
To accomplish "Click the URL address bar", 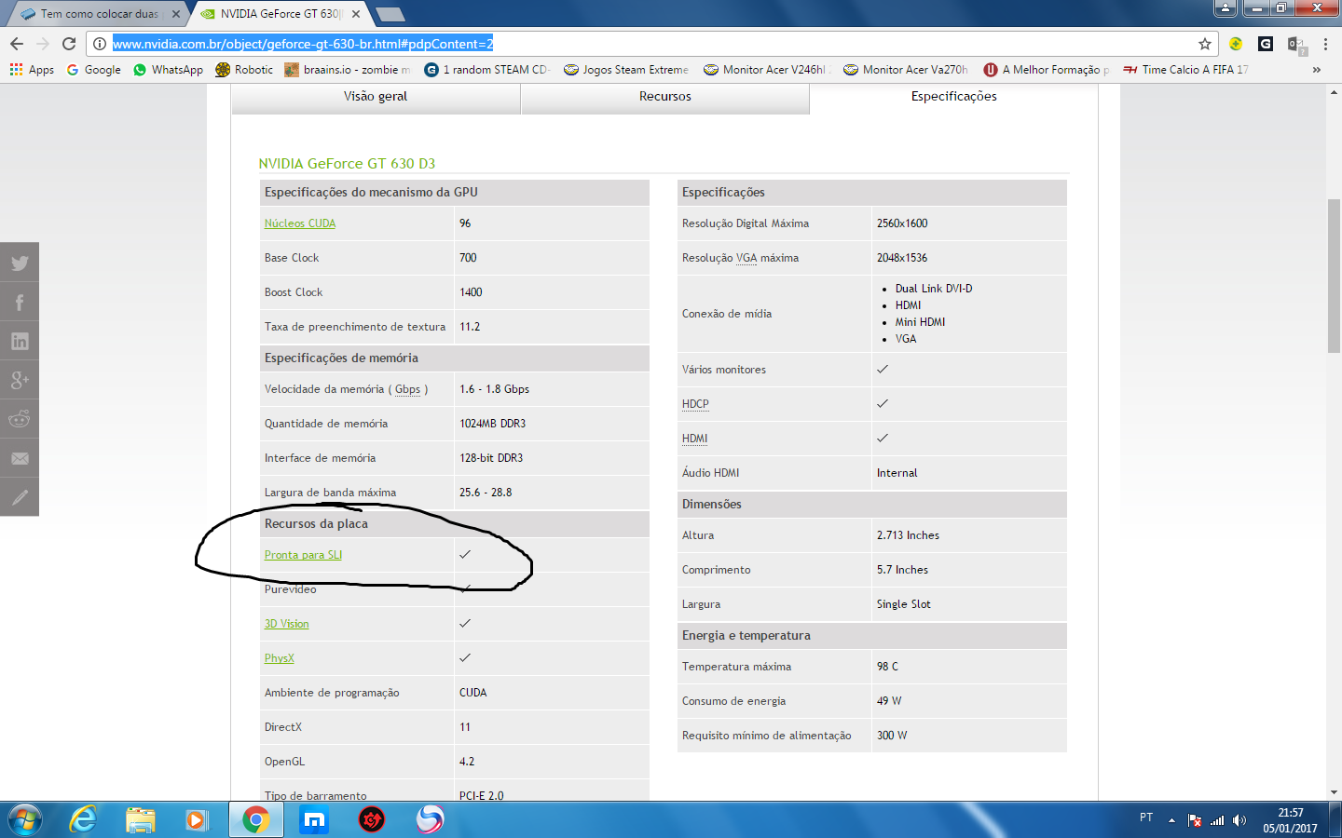I will (x=652, y=44).
